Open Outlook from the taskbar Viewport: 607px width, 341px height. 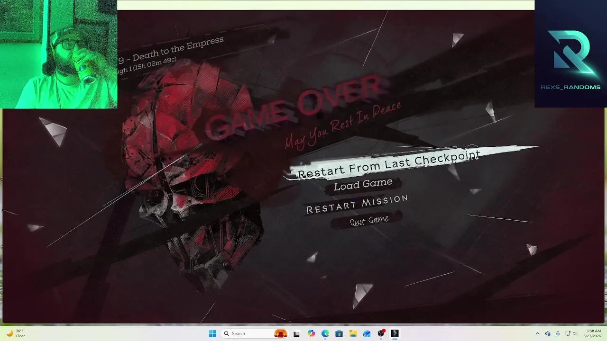(x=367, y=333)
